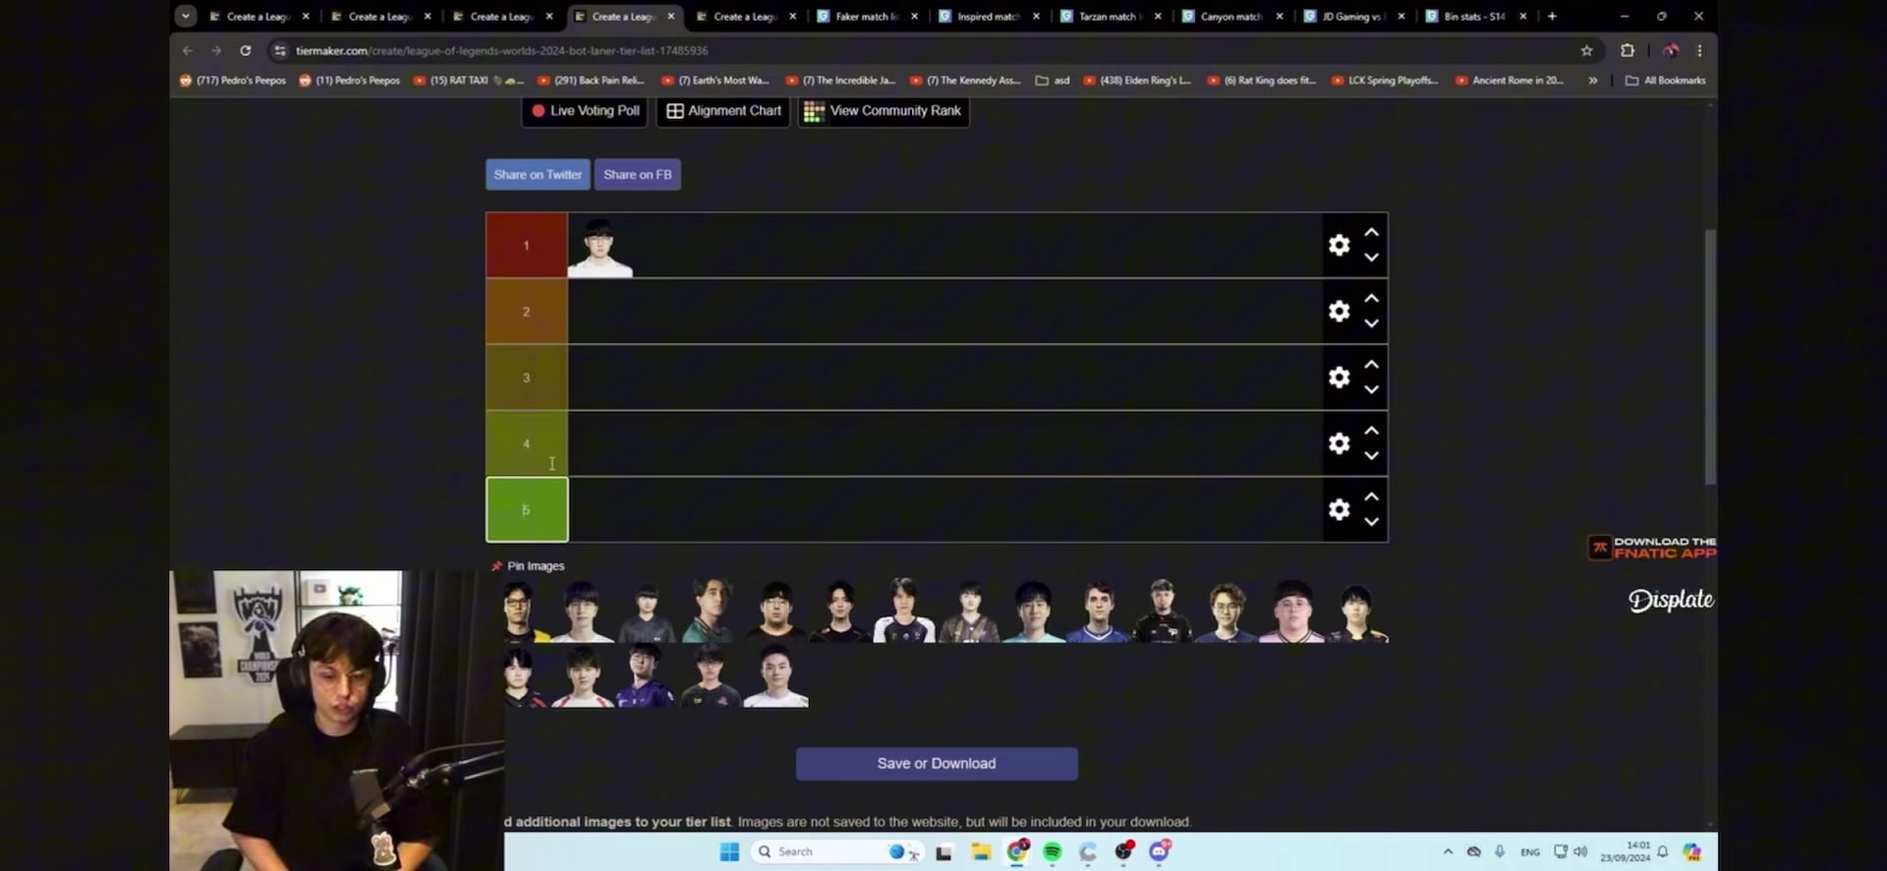Open Chrome's three-dot menu
This screenshot has width=1887, height=871.
point(1699,50)
